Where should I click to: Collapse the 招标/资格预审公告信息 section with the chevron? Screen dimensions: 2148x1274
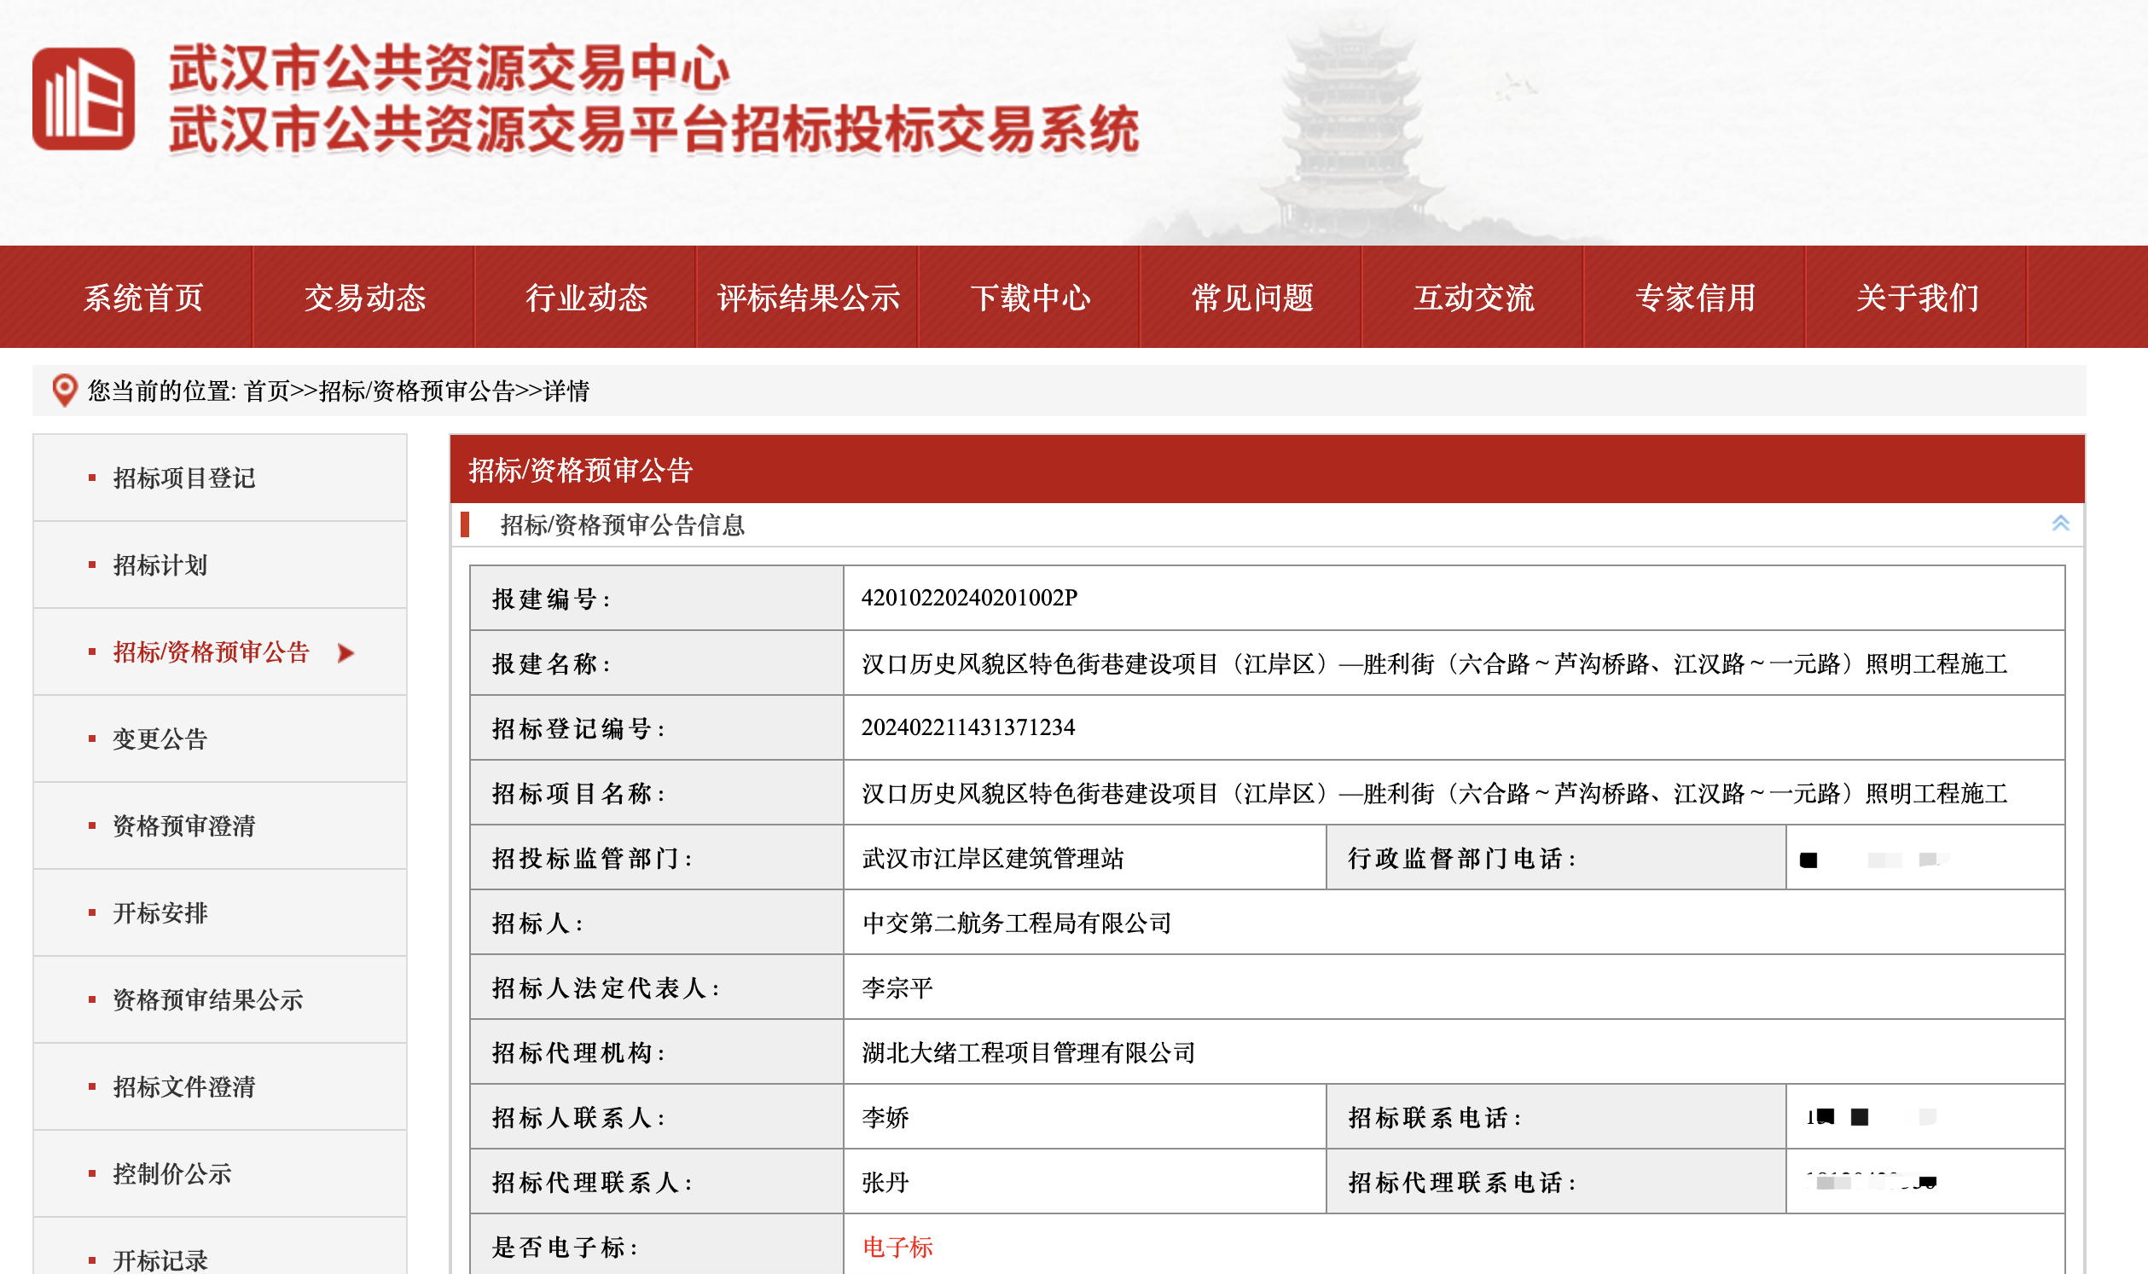pyautogui.click(x=2059, y=524)
